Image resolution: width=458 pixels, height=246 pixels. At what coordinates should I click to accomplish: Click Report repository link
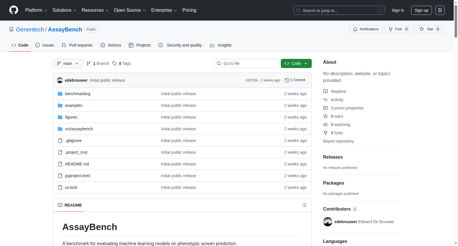pyautogui.click(x=338, y=141)
